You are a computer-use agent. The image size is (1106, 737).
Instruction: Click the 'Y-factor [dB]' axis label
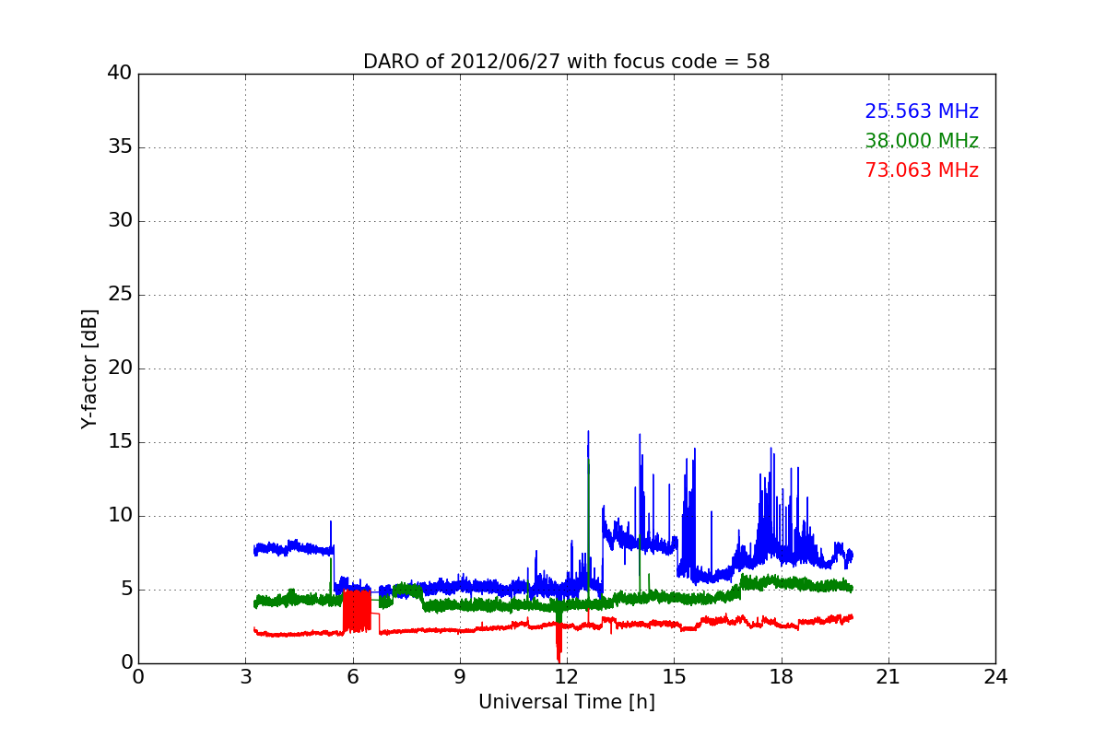(89, 368)
